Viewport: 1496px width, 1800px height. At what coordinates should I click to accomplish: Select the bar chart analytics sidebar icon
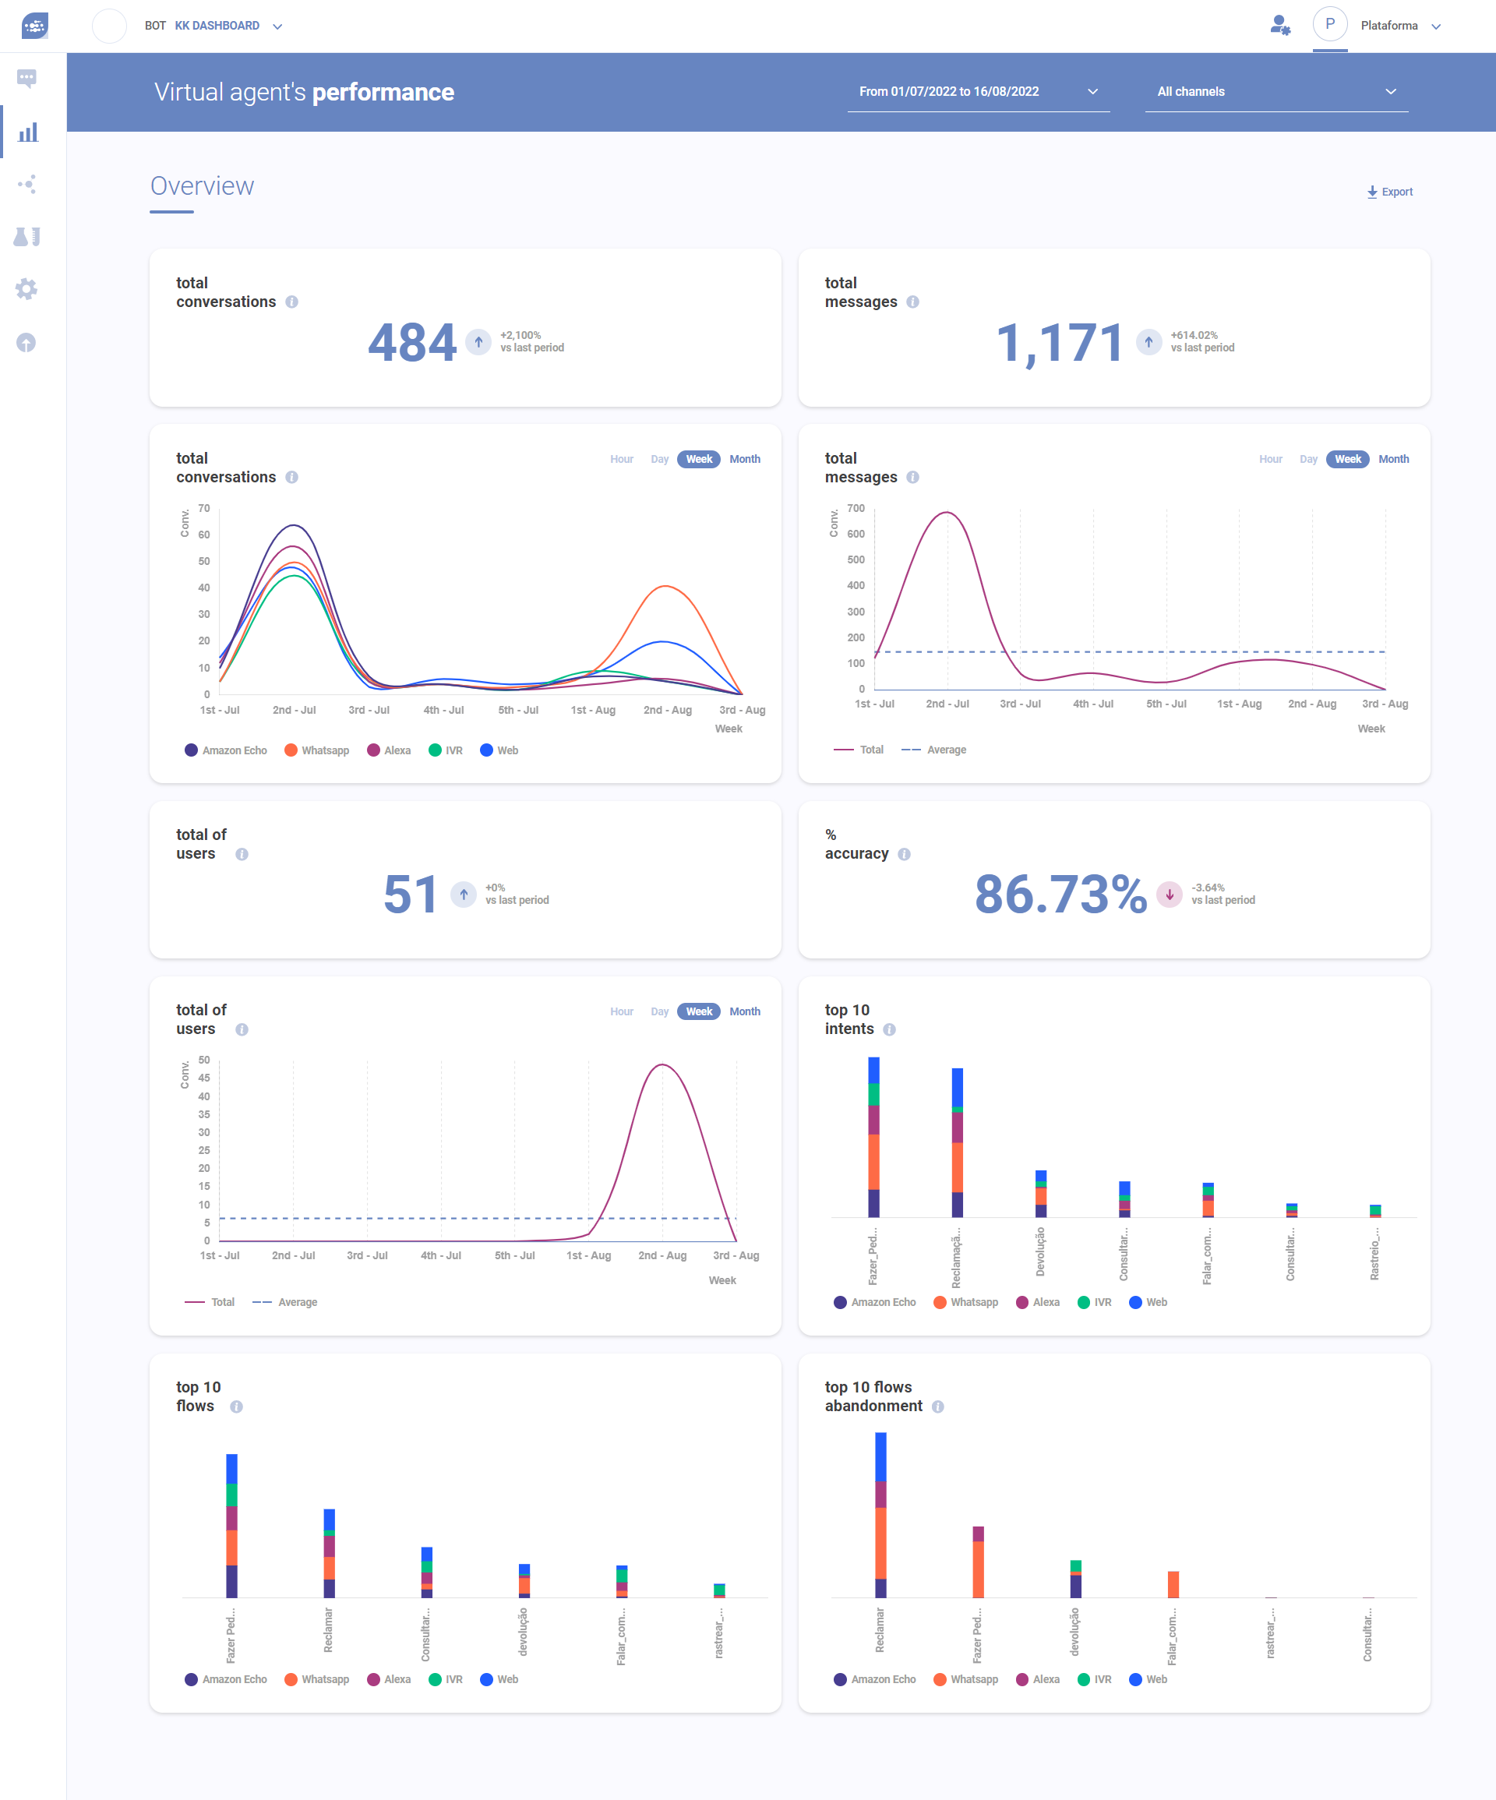click(x=28, y=132)
